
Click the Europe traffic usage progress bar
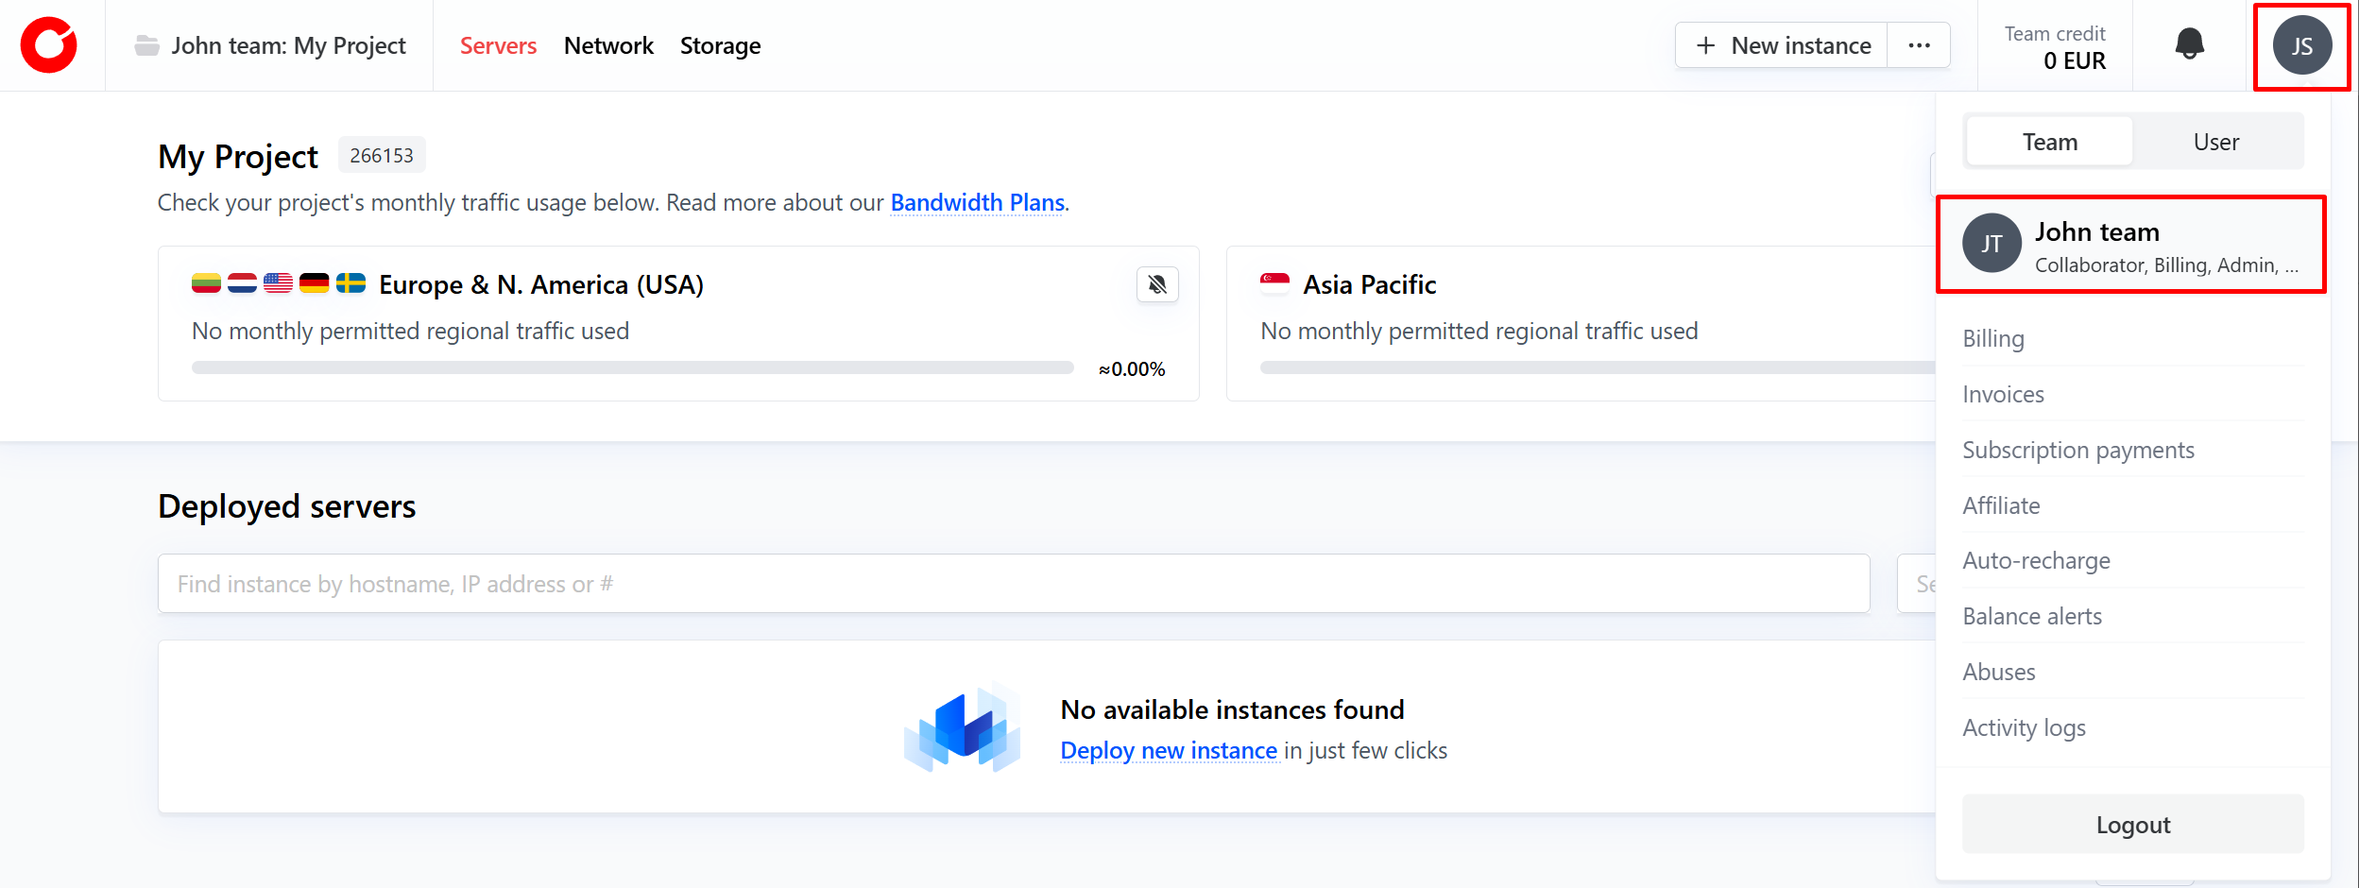632,367
